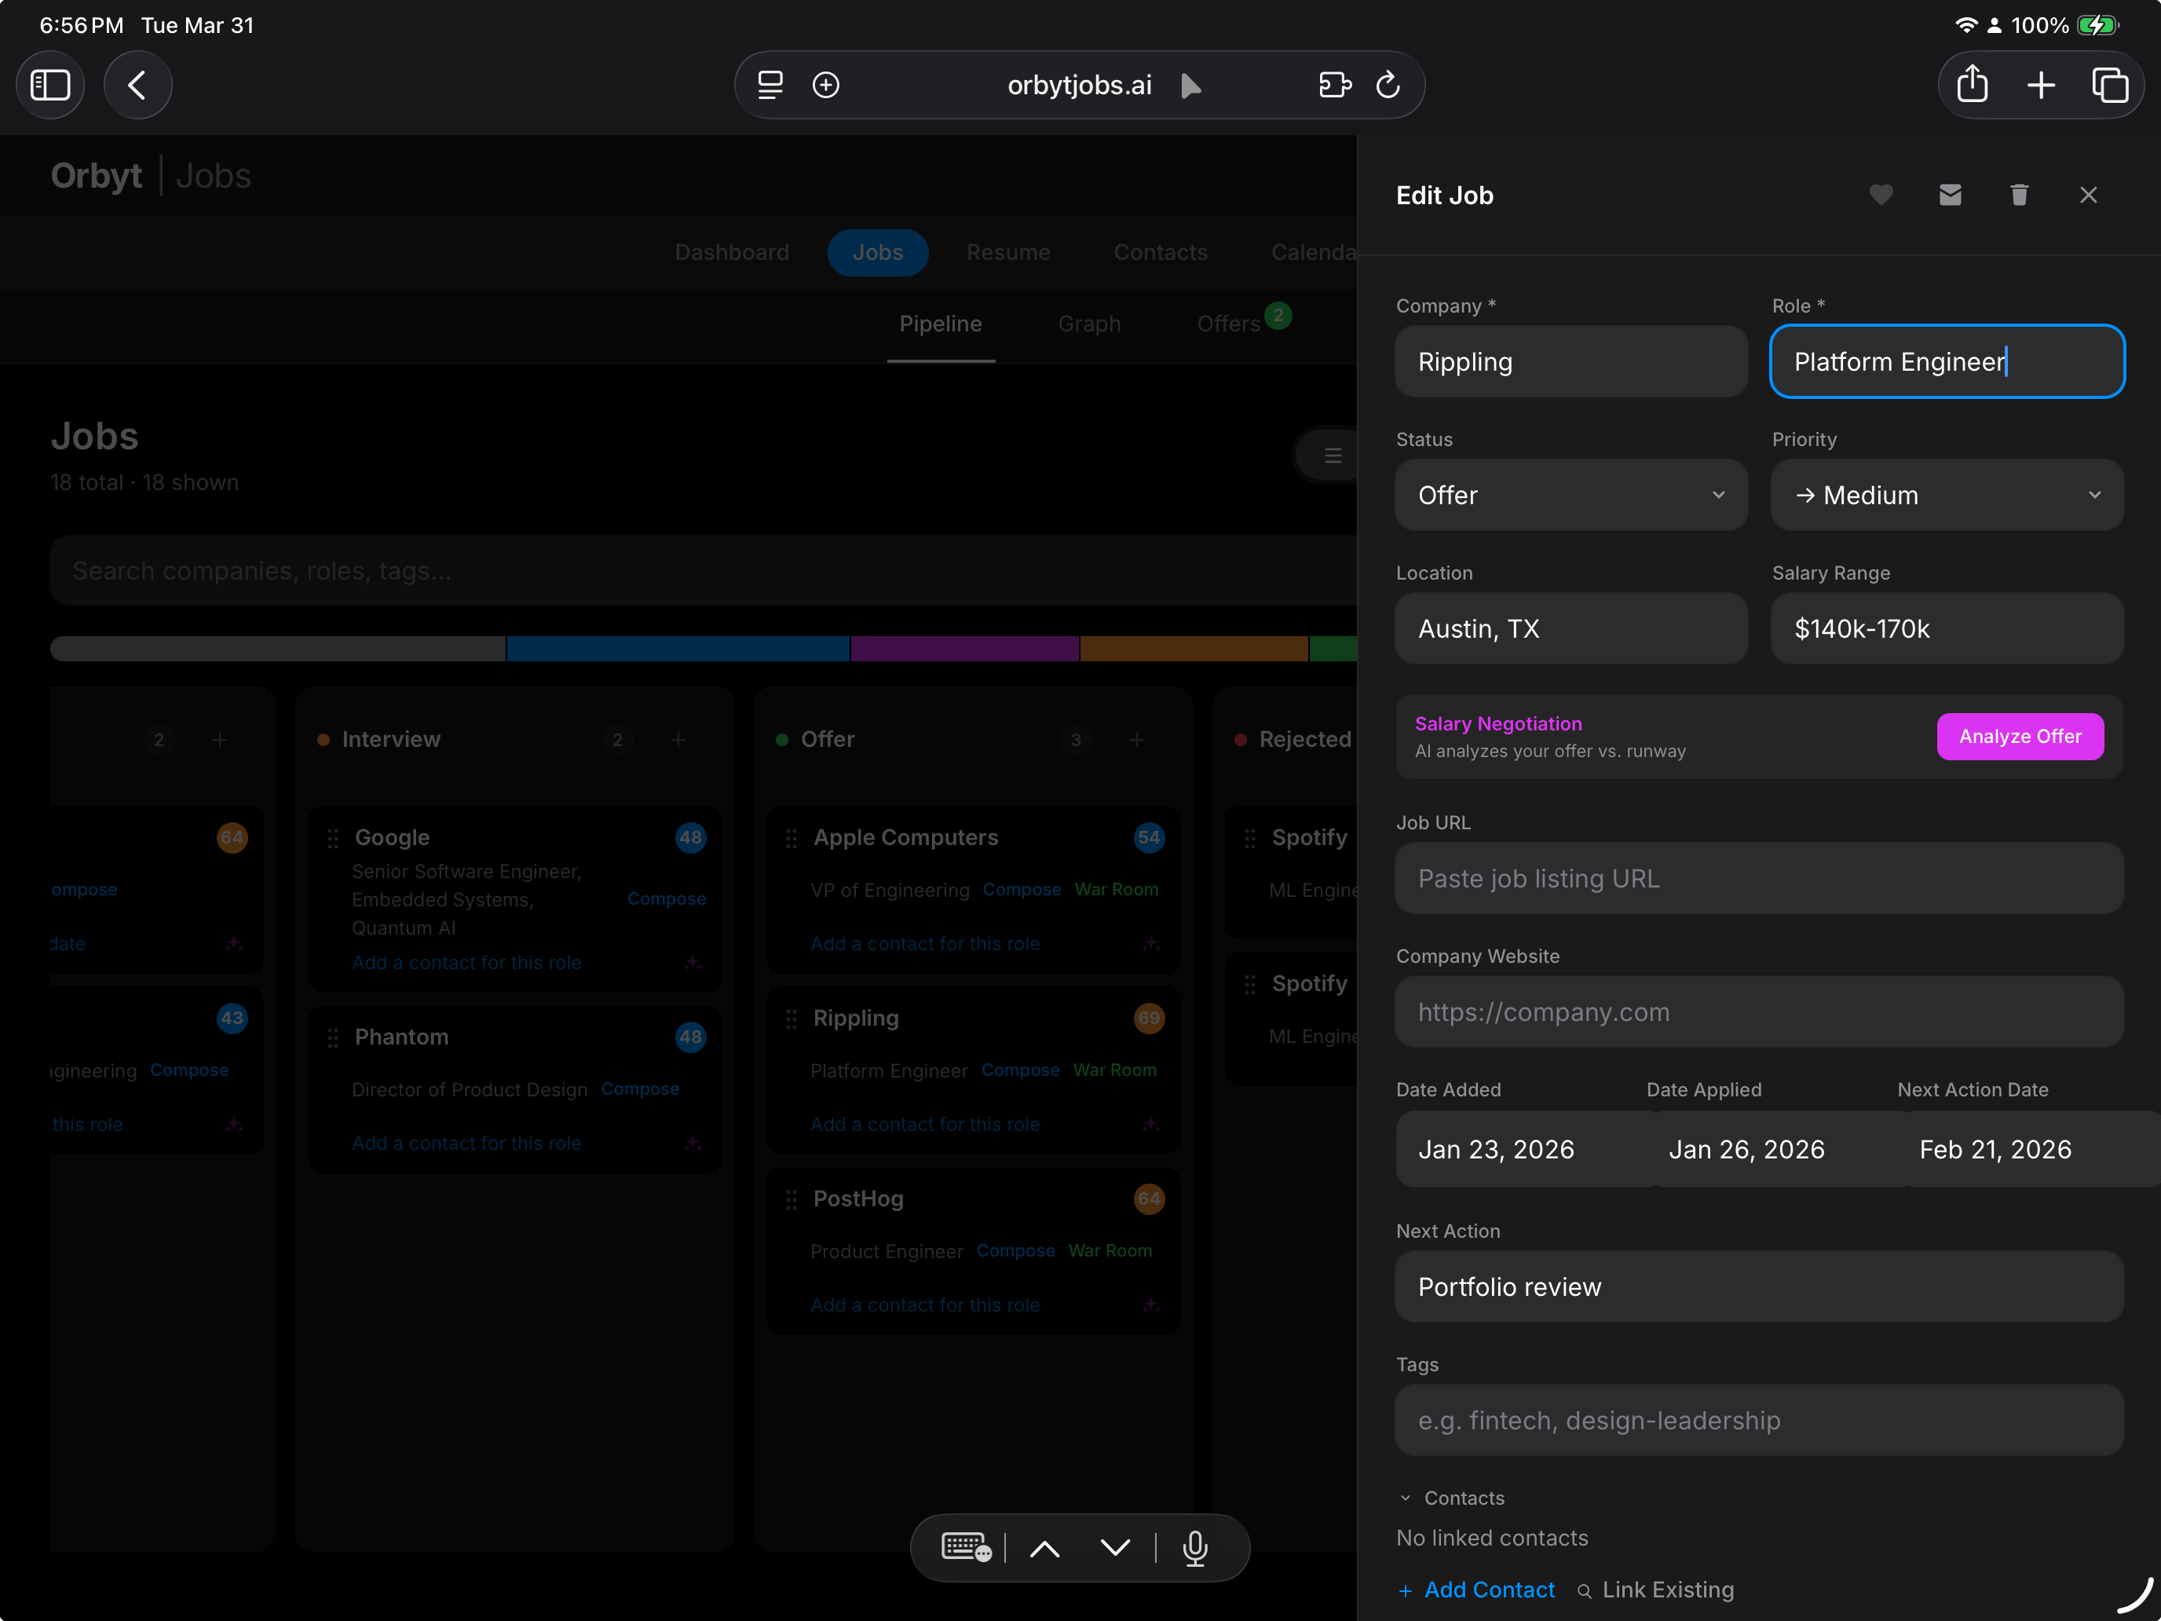Tap the Safari share icon
Screen dimensions: 2161x1621
click(x=1972, y=85)
